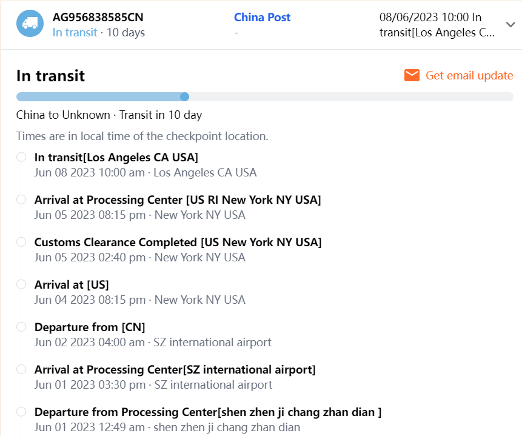
Task: Click the orange email envelope icon
Action: click(x=412, y=75)
